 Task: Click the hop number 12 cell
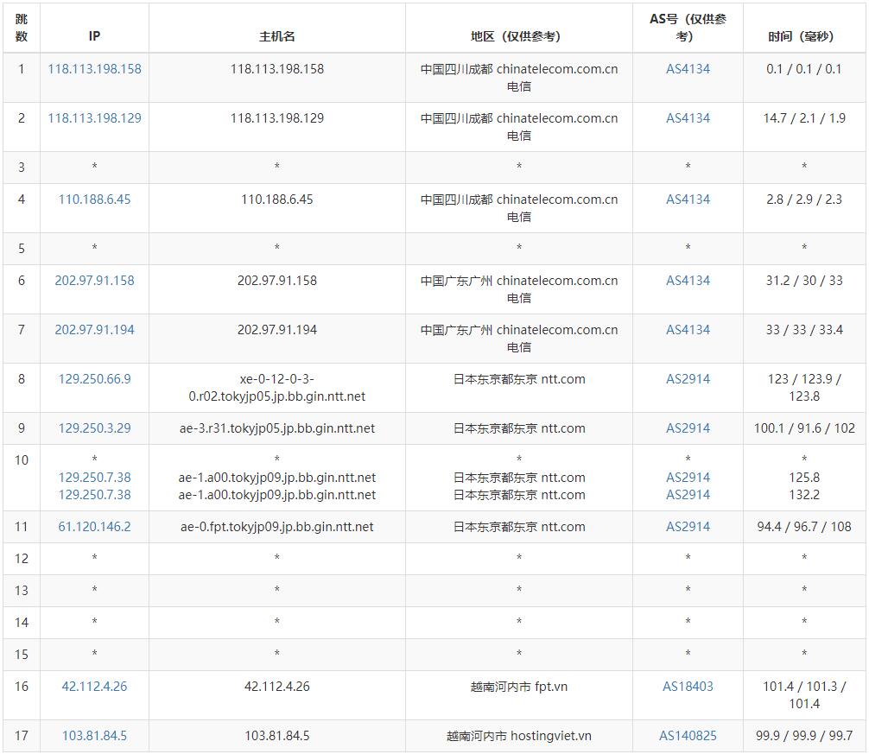21,559
